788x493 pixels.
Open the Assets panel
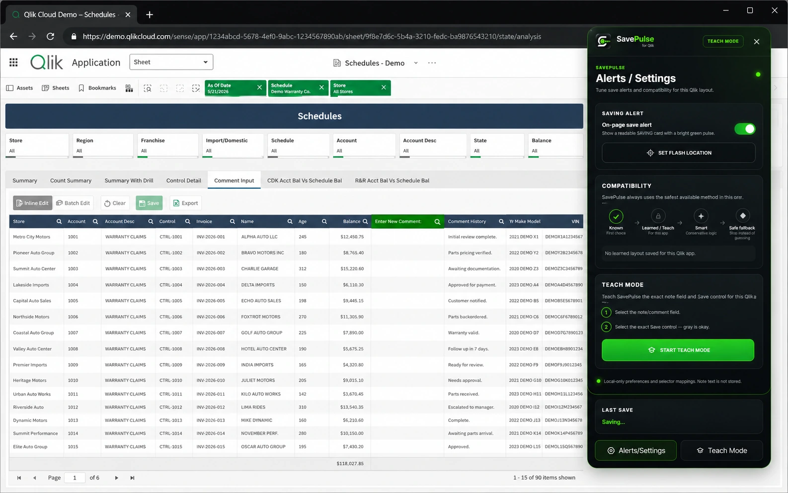click(20, 88)
